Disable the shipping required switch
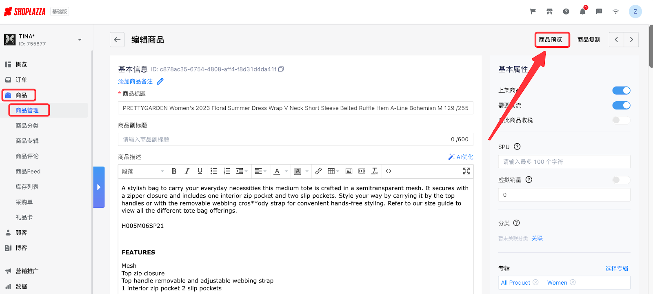This screenshot has width=653, height=294. pos(621,105)
